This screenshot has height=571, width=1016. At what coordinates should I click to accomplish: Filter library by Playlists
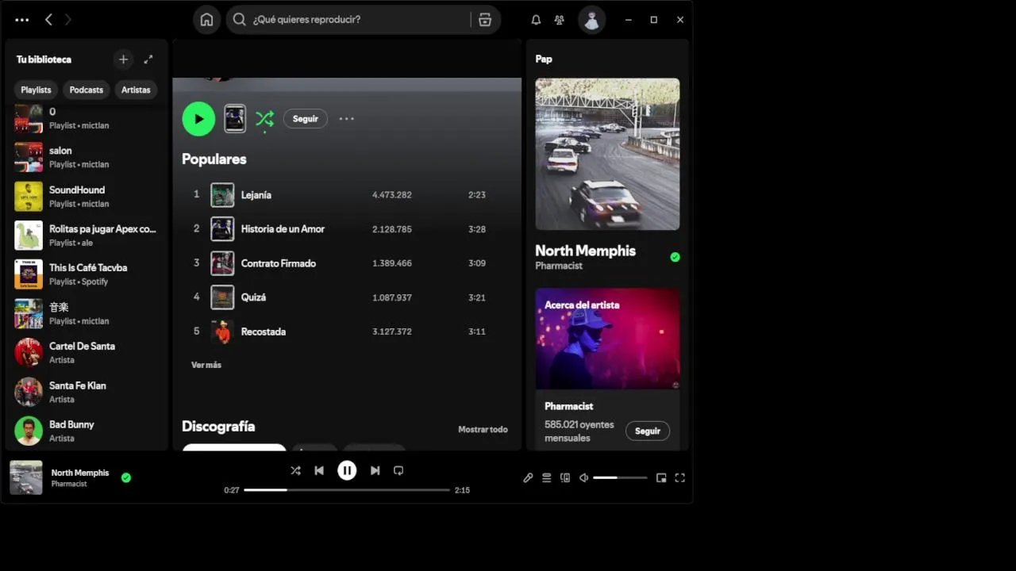coord(36,90)
